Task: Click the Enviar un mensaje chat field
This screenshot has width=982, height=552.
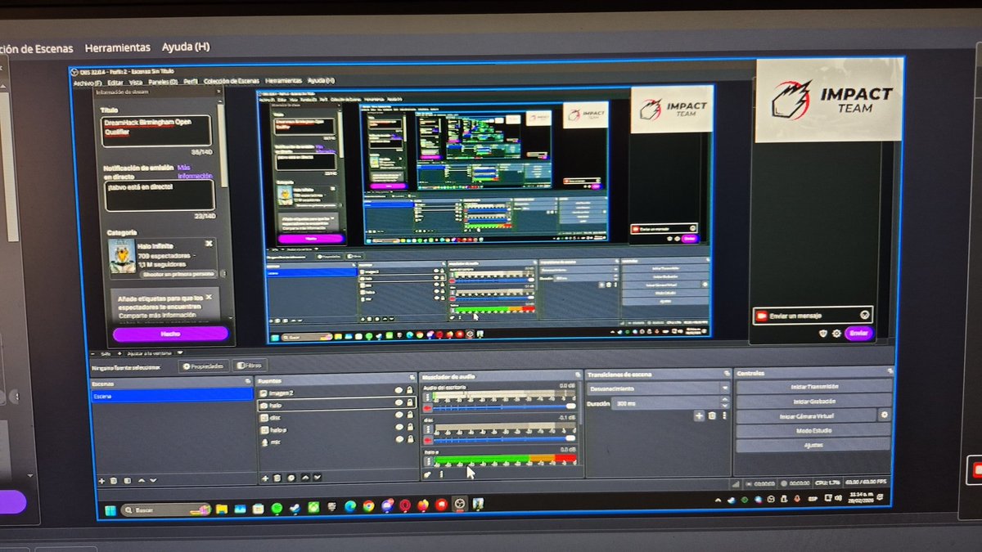Action: 813,316
